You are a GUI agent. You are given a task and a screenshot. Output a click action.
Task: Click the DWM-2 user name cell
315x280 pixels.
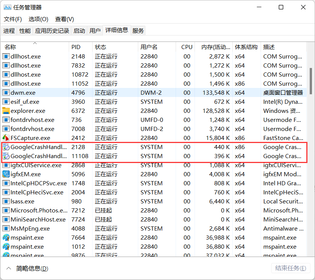[151, 93]
